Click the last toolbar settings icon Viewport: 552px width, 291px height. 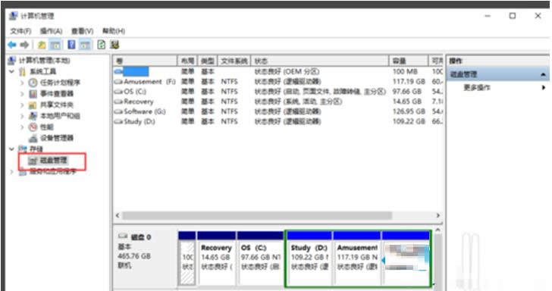coord(114,45)
